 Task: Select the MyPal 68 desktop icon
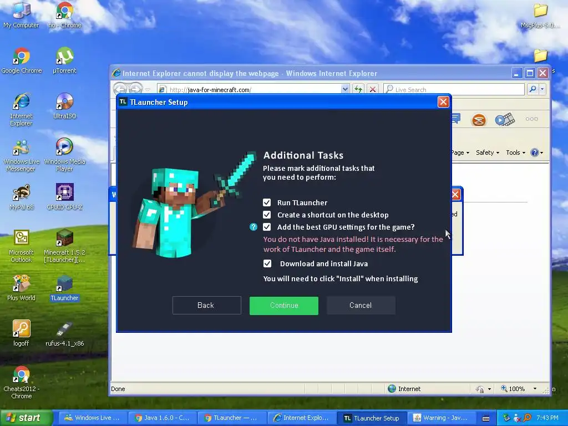click(x=22, y=197)
